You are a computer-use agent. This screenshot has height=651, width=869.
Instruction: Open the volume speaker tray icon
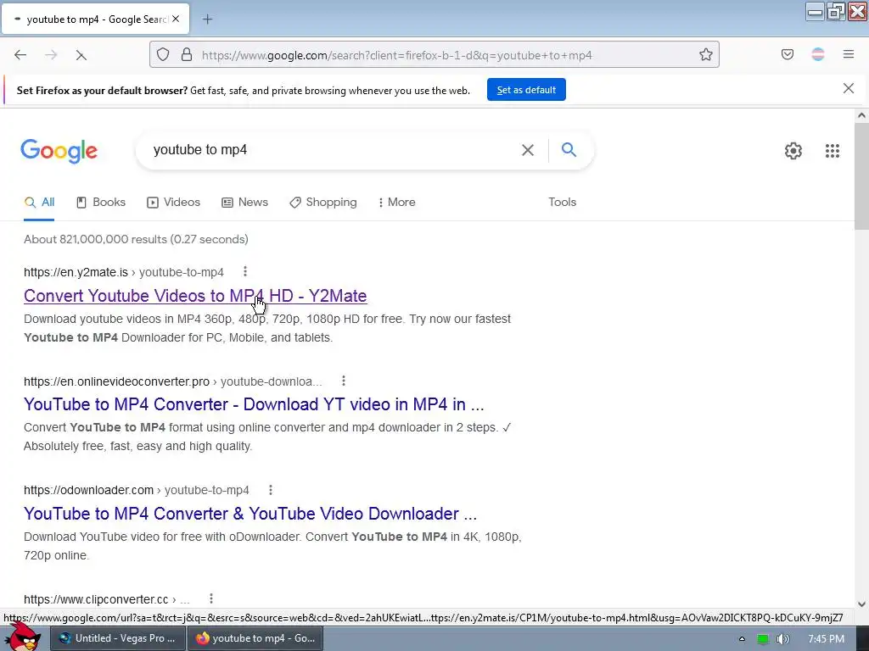(x=783, y=639)
